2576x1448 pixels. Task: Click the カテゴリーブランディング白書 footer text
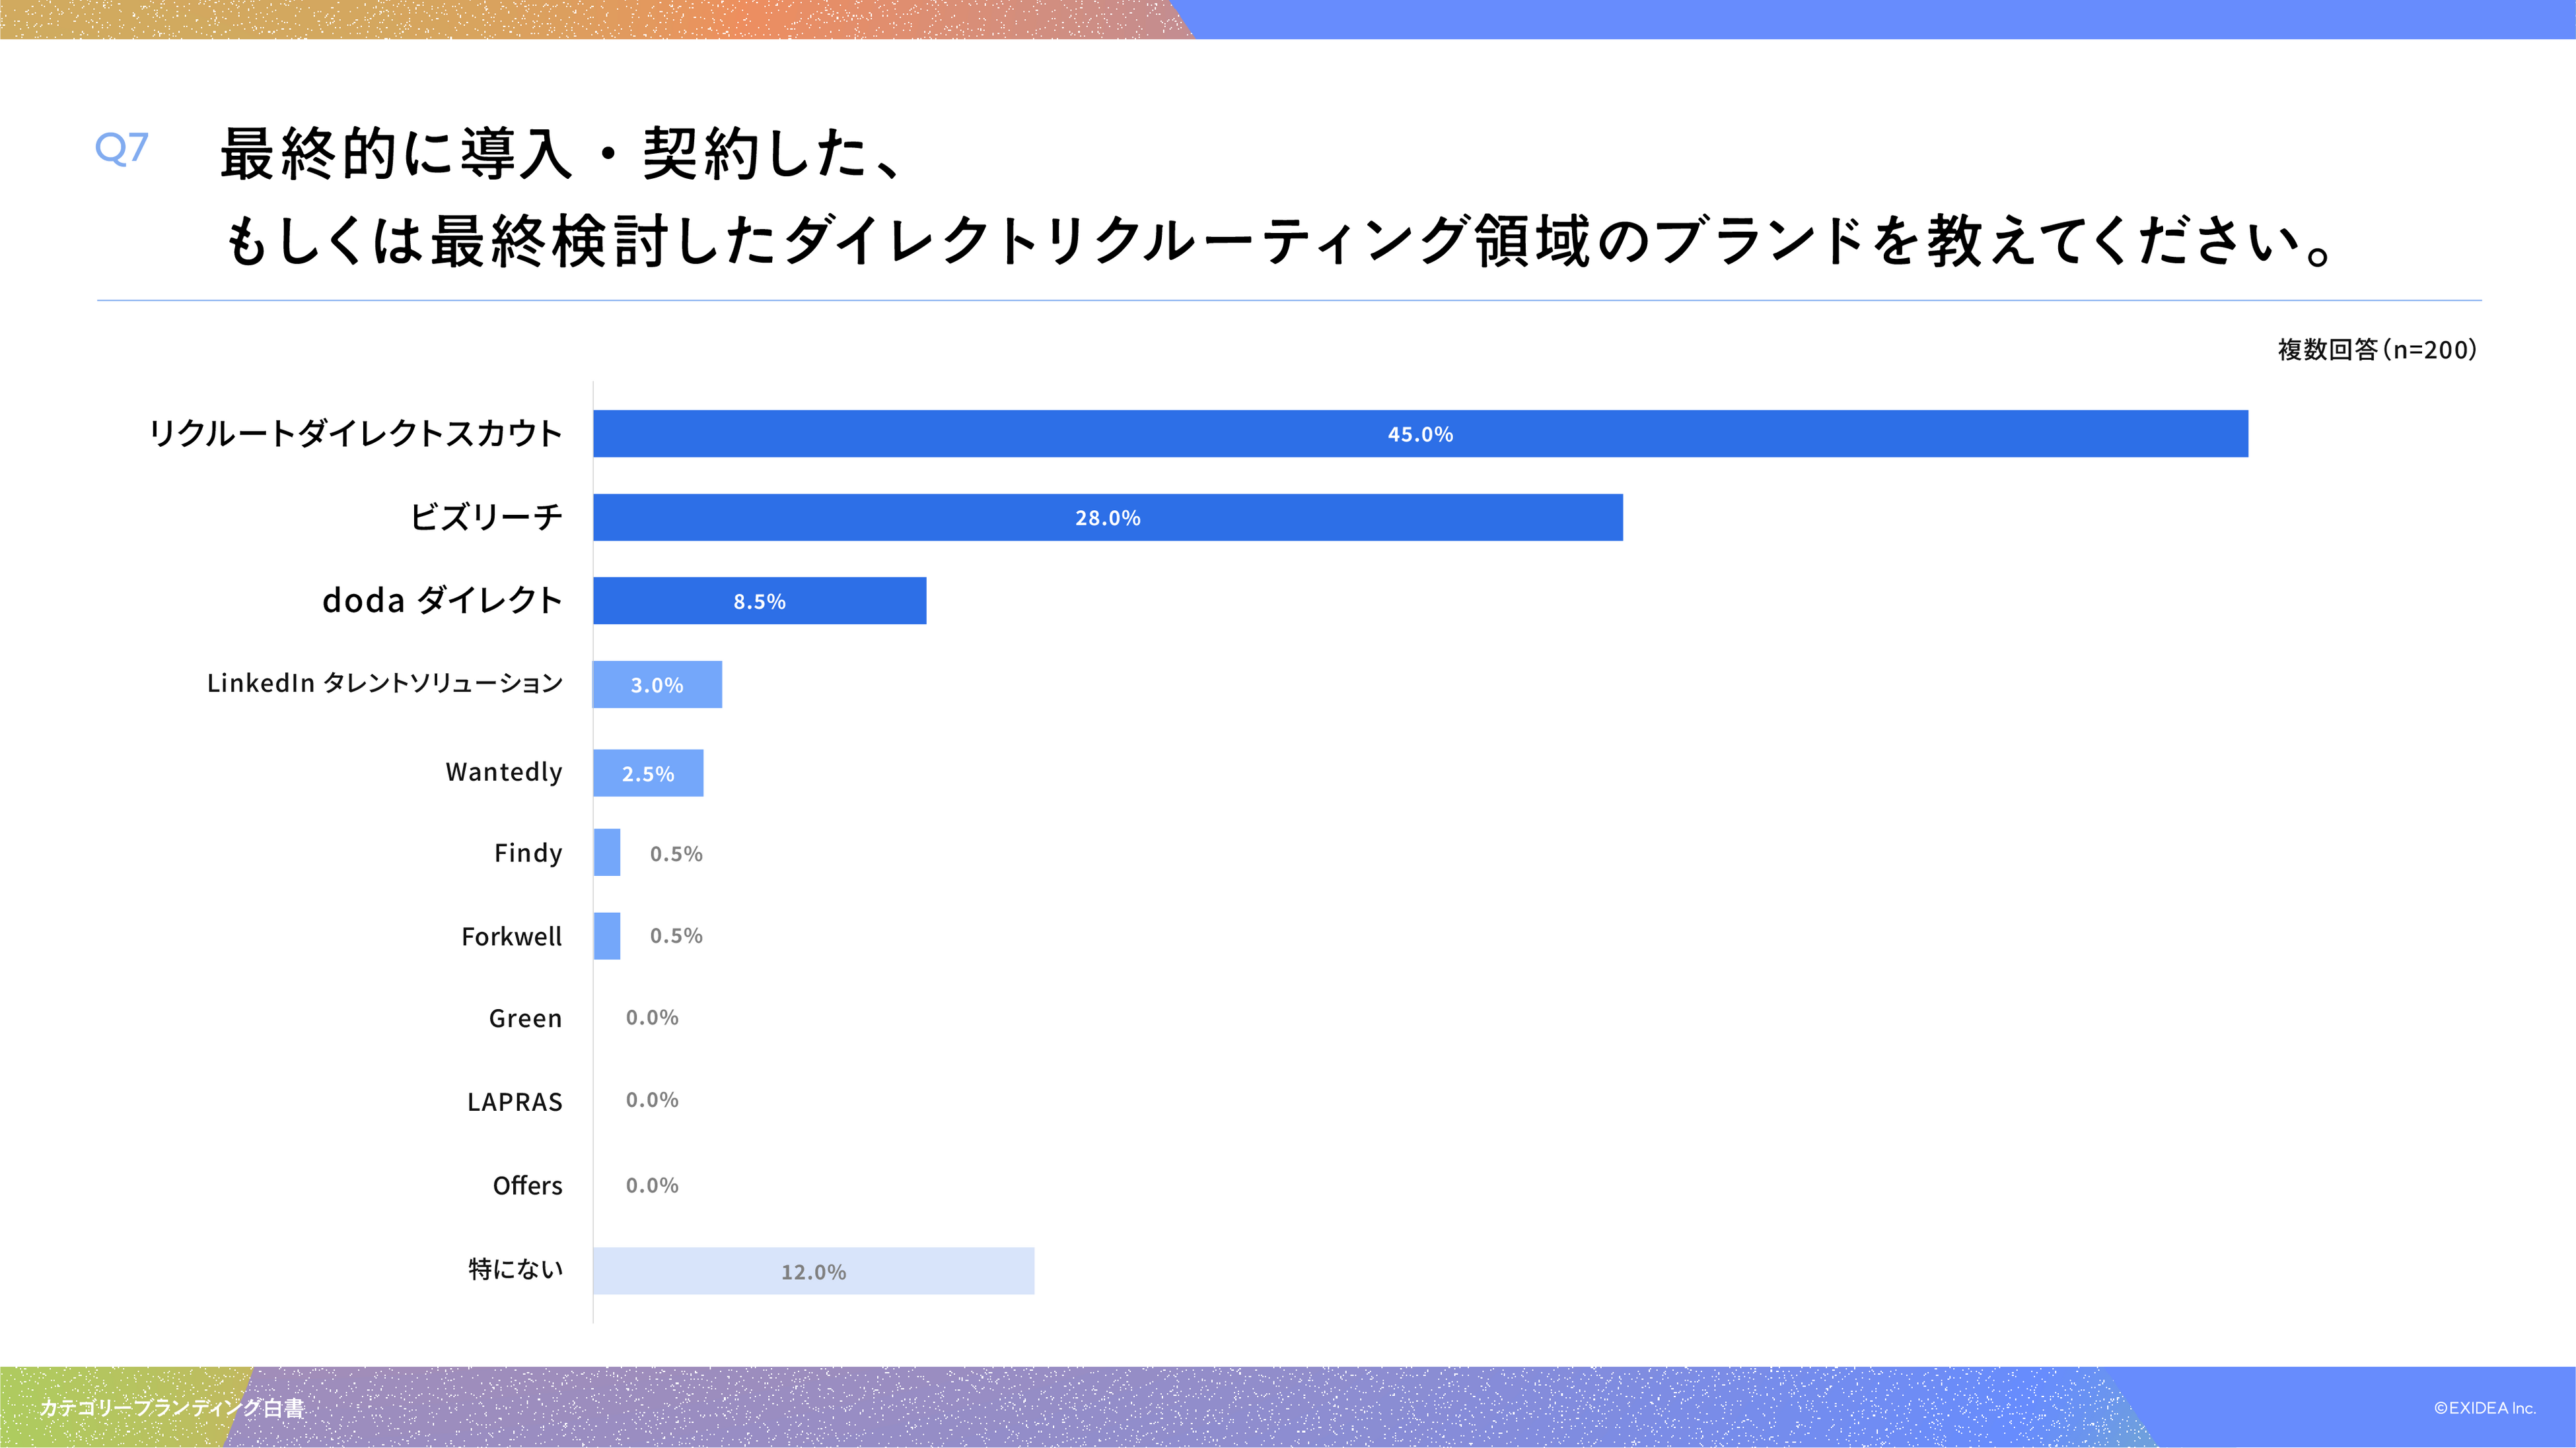(x=172, y=1408)
